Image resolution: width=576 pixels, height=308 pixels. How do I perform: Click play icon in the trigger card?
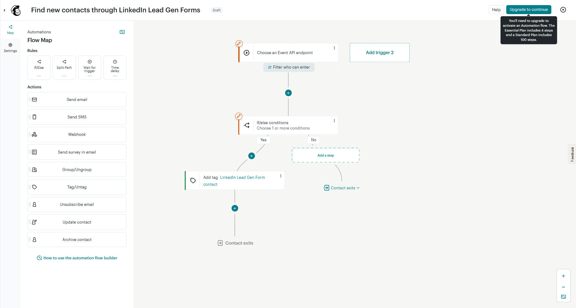click(x=247, y=53)
